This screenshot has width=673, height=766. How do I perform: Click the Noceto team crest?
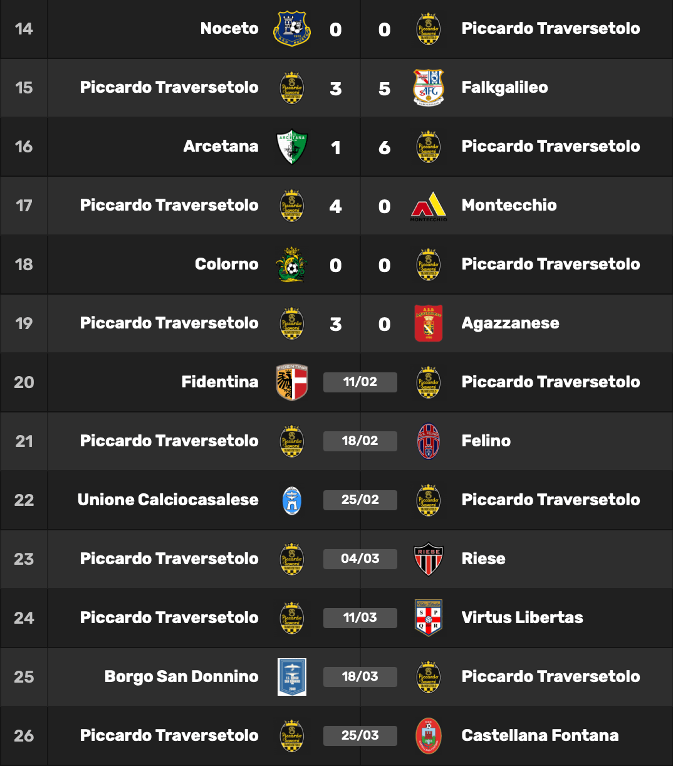pyautogui.click(x=292, y=28)
